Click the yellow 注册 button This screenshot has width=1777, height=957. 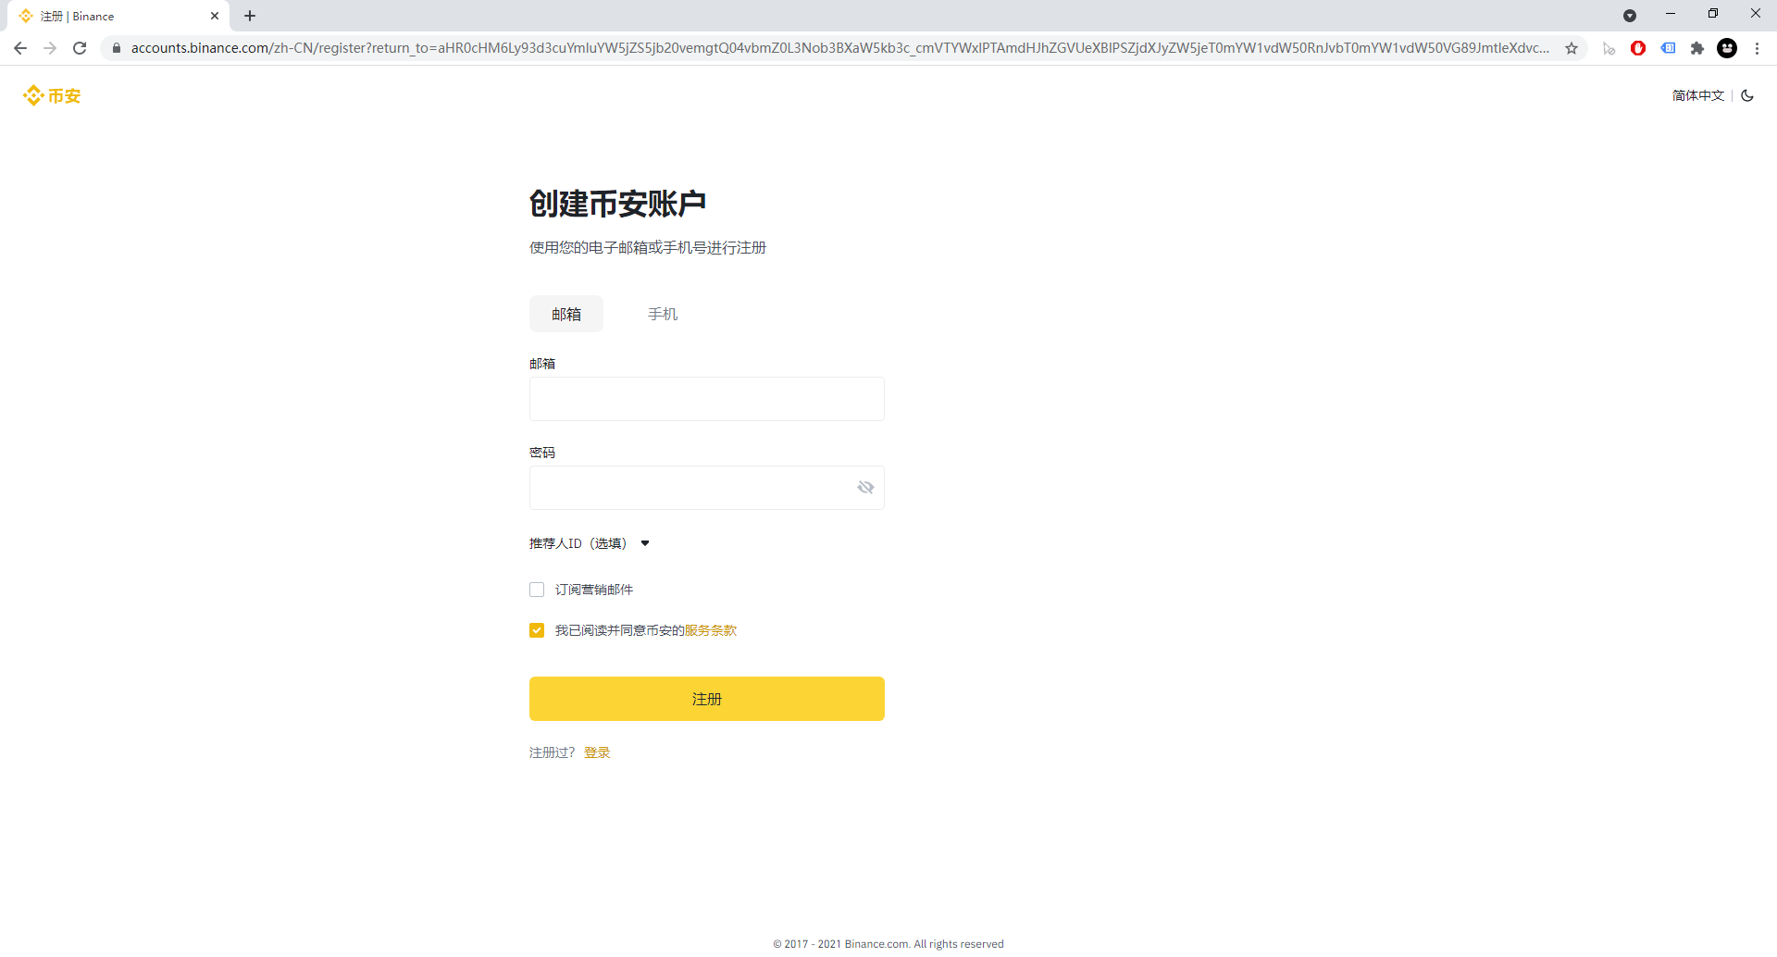707,699
